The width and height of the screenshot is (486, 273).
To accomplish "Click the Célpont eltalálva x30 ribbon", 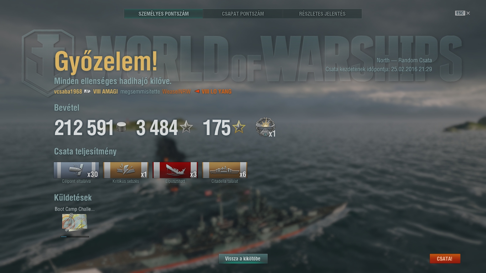I will tap(76, 170).
